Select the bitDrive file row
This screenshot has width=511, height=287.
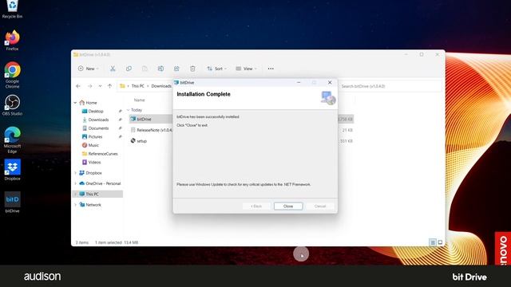(x=241, y=119)
